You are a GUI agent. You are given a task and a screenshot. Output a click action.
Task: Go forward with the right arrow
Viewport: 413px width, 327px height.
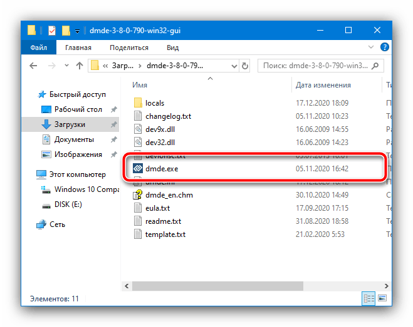(52, 66)
